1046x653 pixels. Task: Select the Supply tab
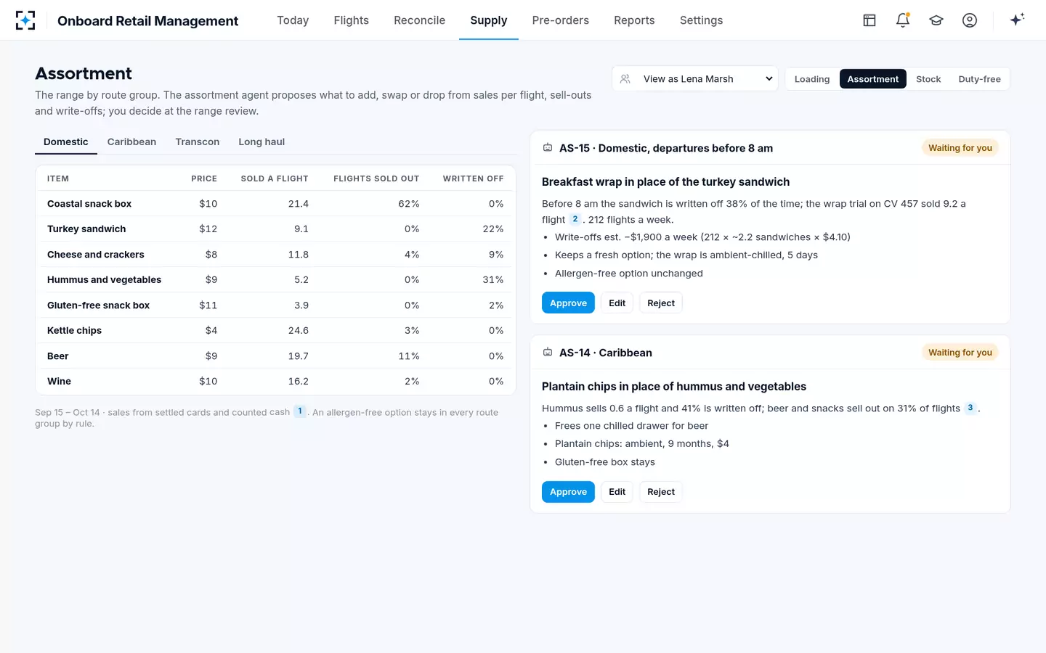[x=489, y=20]
